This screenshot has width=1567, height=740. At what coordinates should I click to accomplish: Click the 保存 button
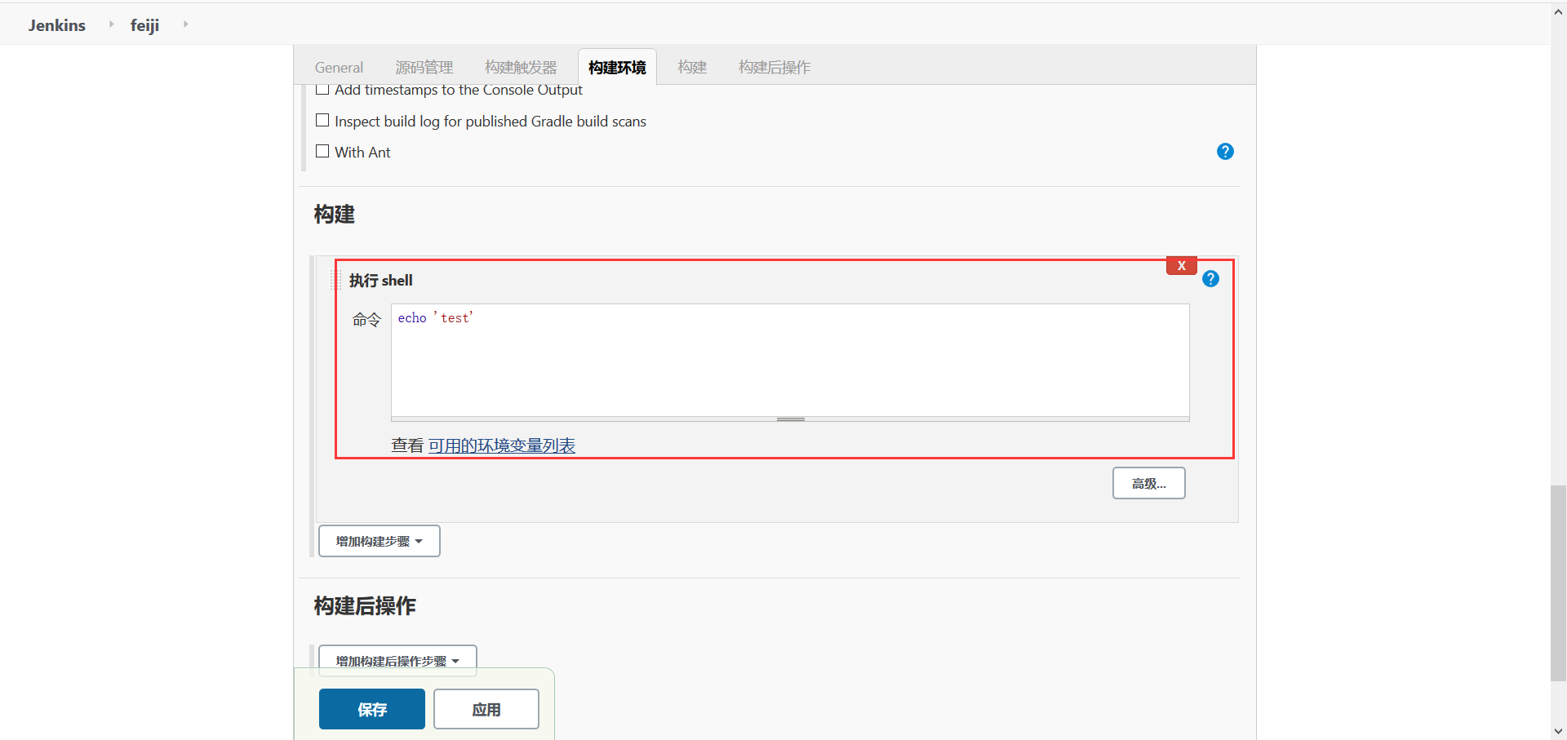point(372,709)
